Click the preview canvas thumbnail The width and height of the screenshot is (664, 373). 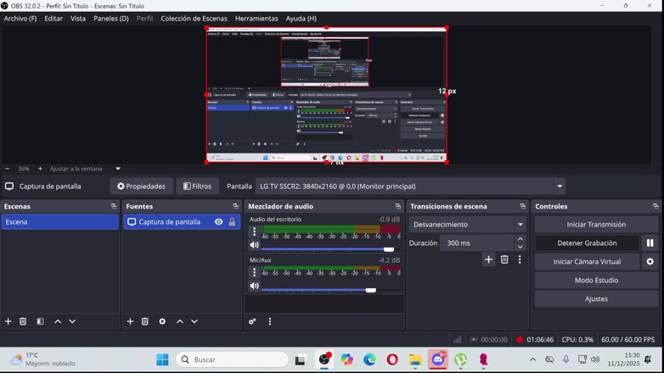[327, 95]
